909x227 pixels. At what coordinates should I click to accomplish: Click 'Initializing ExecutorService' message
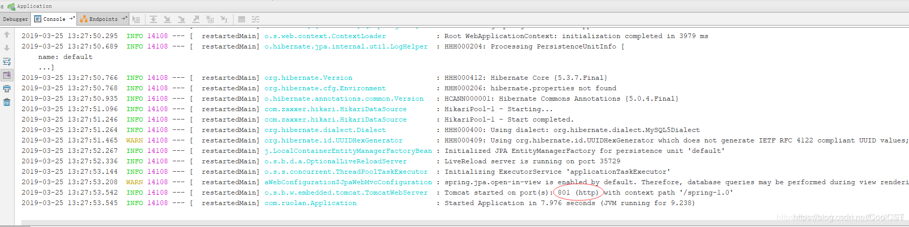[557, 172]
